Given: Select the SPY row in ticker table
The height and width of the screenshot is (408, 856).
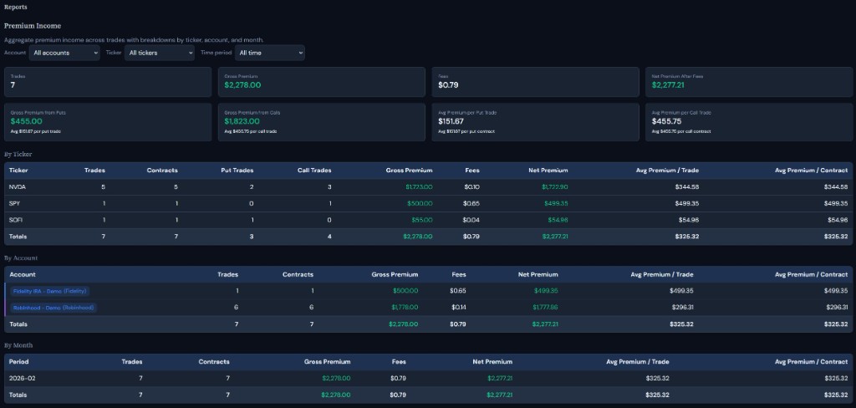Looking at the screenshot, I should tap(14, 203).
